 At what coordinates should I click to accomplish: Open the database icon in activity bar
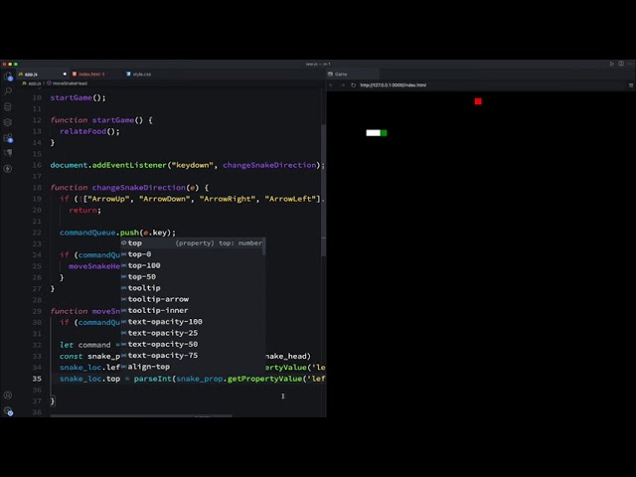(8, 106)
